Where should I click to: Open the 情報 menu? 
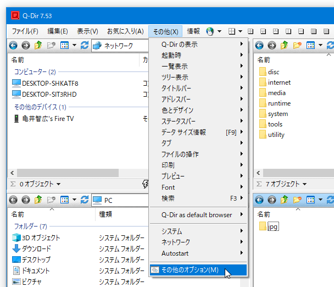193,31
